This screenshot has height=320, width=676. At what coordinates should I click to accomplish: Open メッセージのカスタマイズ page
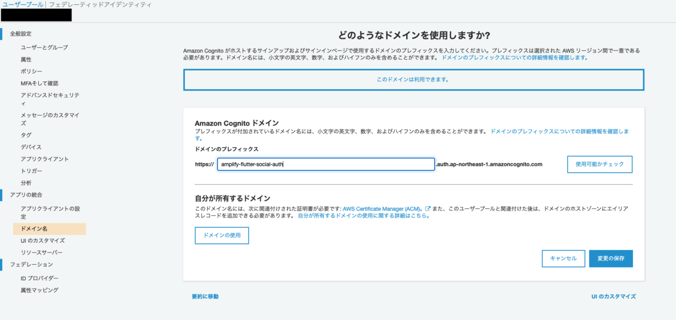50,119
